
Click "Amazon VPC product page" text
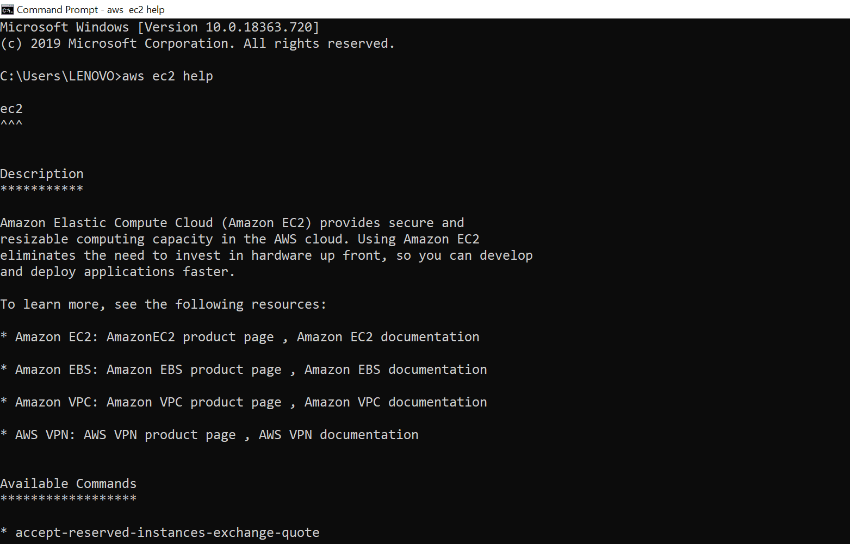click(194, 402)
